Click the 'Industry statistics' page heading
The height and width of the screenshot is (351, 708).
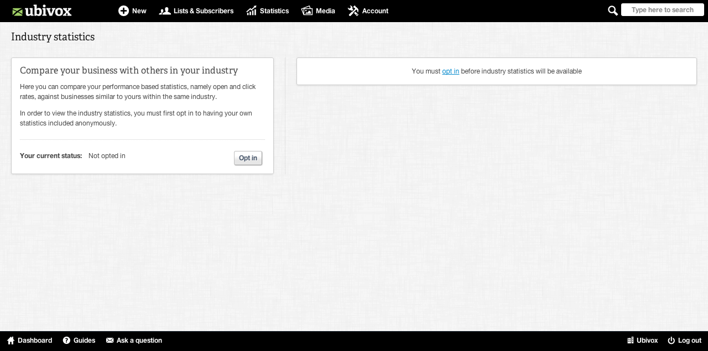tap(53, 37)
